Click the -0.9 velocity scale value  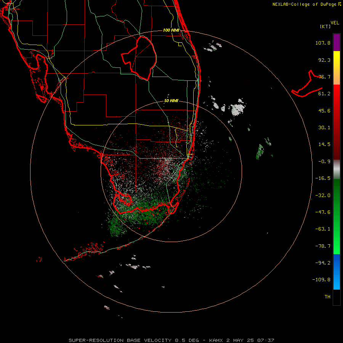pyautogui.click(x=324, y=162)
